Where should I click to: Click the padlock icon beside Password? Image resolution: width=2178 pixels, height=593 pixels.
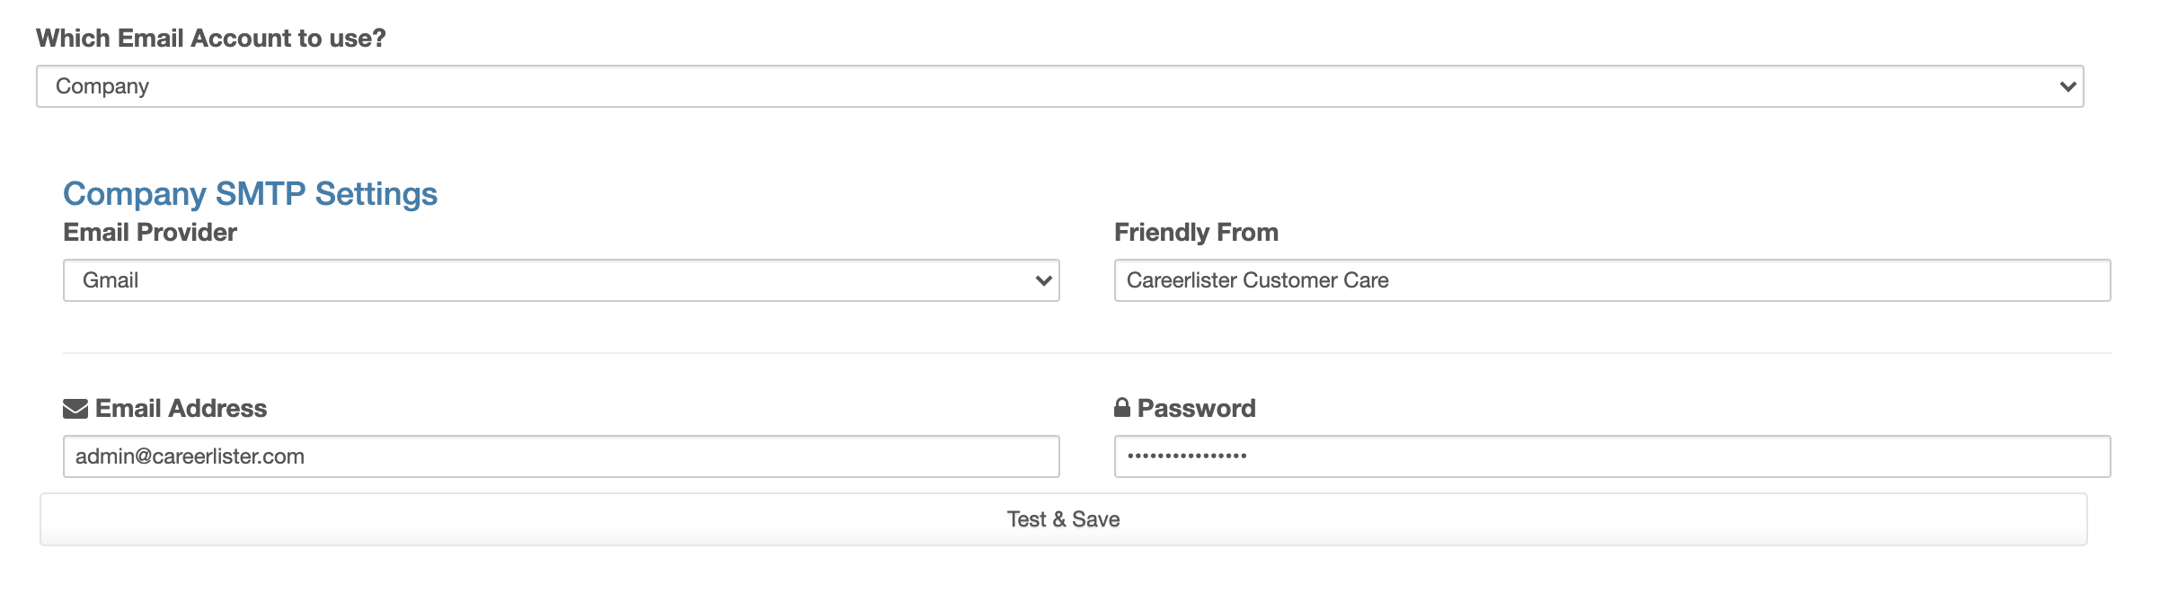[1122, 408]
